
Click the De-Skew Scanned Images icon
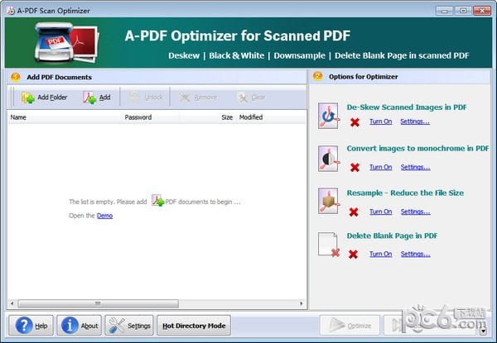tap(328, 116)
